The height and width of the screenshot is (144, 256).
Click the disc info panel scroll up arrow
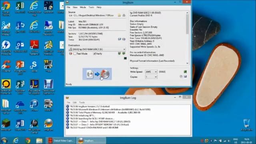pyautogui.click(x=187, y=13)
